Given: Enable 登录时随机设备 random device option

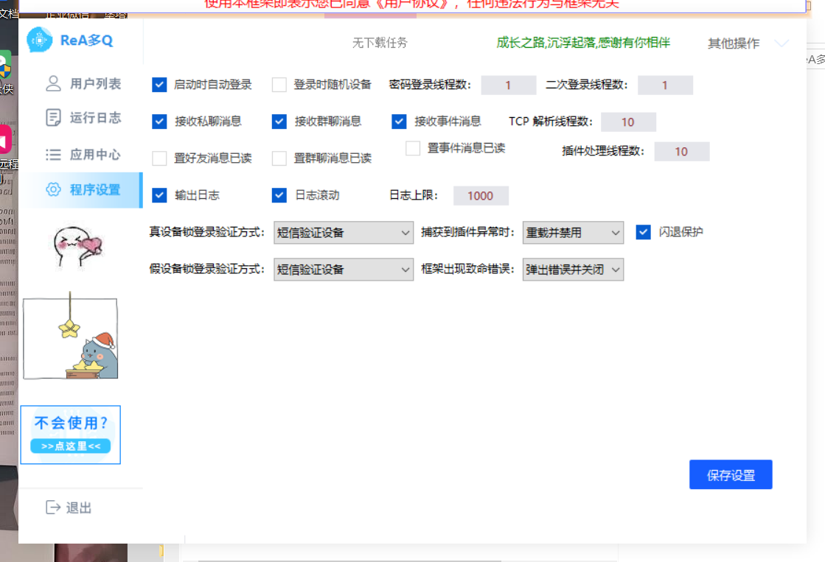Looking at the screenshot, I should (x=279, y=85).
